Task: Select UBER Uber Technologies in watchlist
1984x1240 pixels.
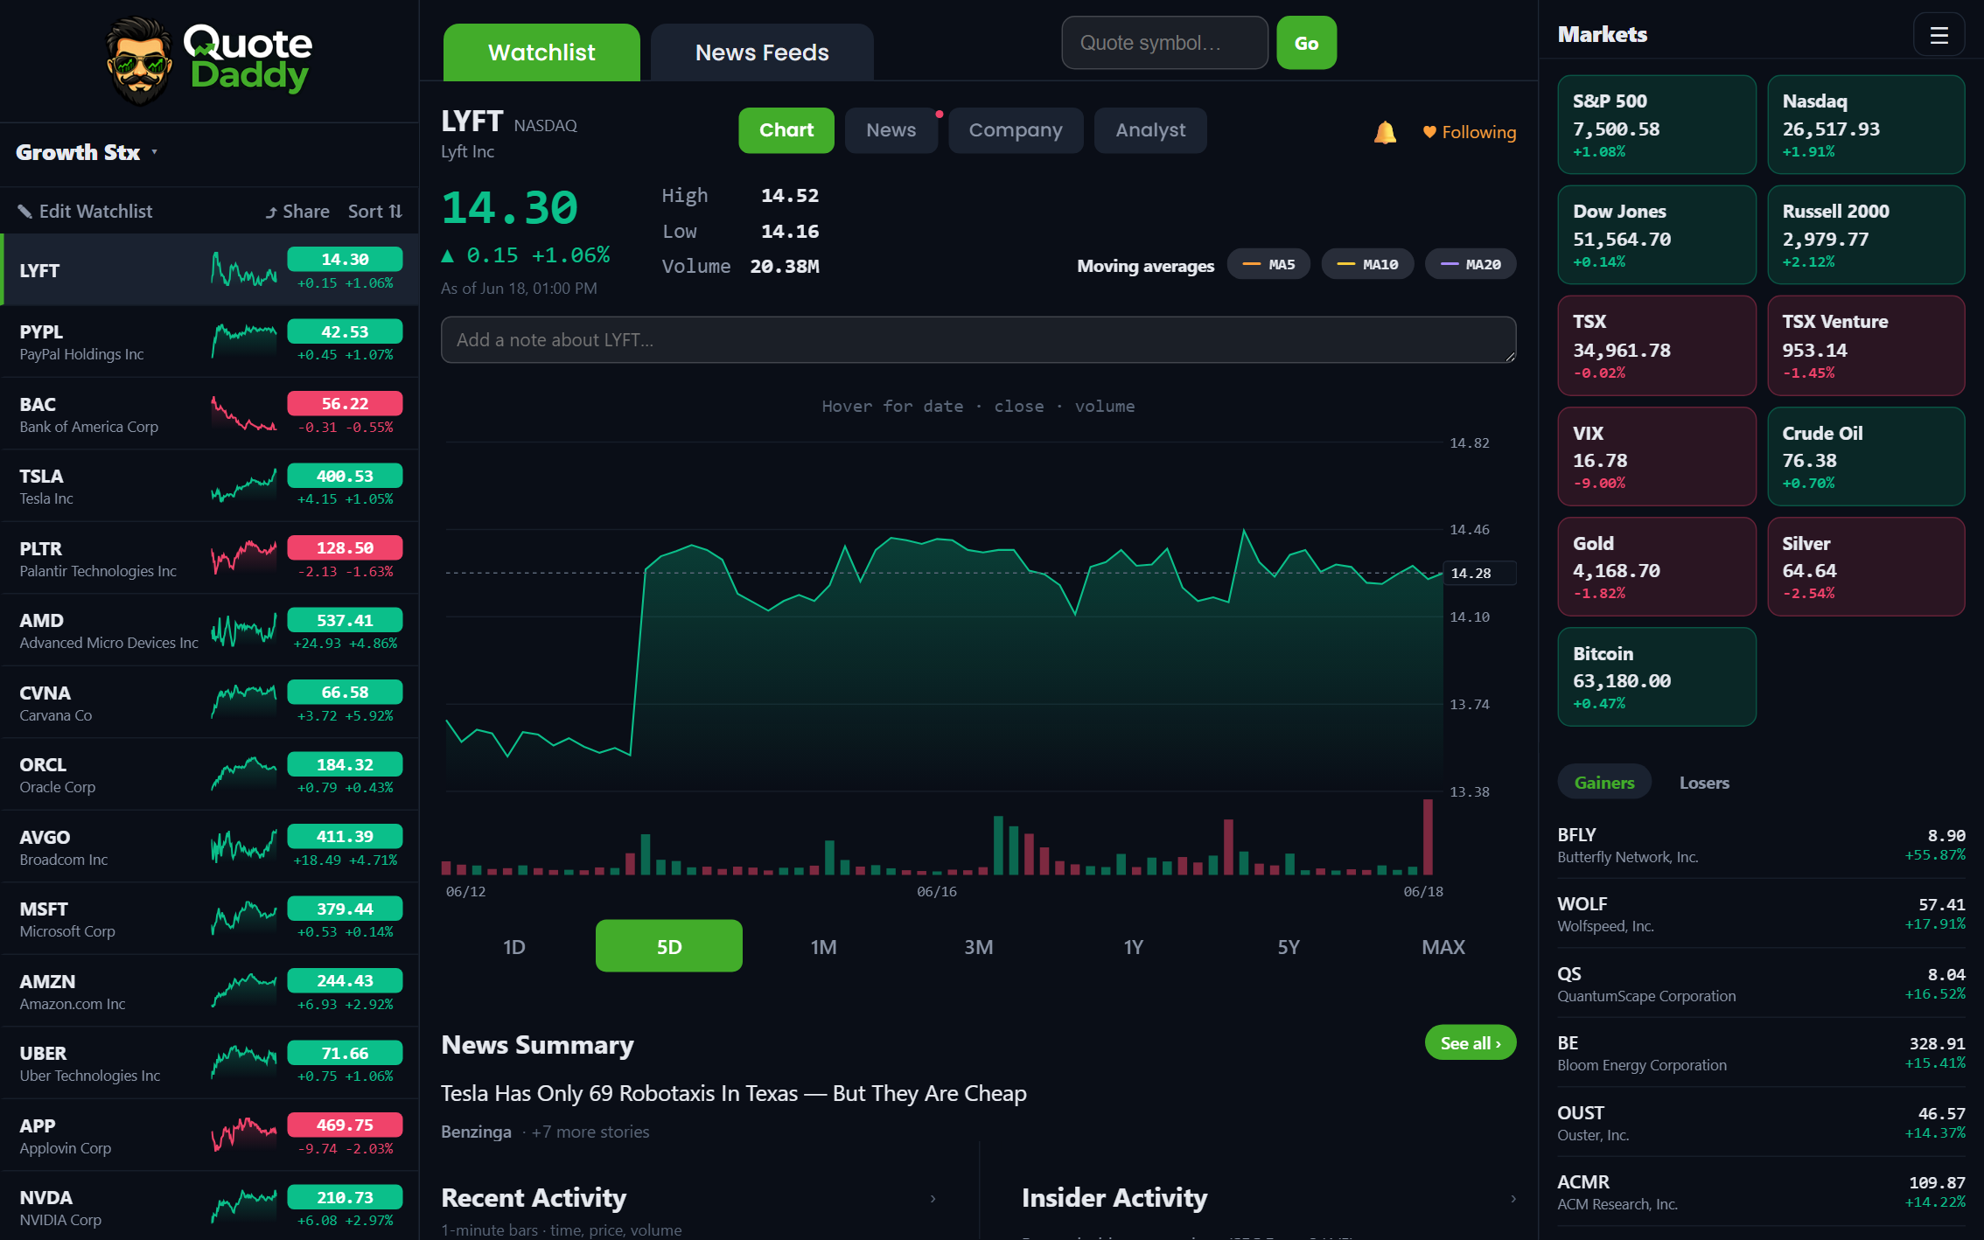Action: coord(210,1063)
